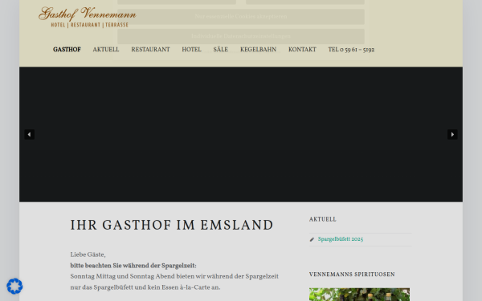The height and width of the screenshot is (301, 482).
Task: Click the Gasthof Vennemann logo
Action: point(88,17)
